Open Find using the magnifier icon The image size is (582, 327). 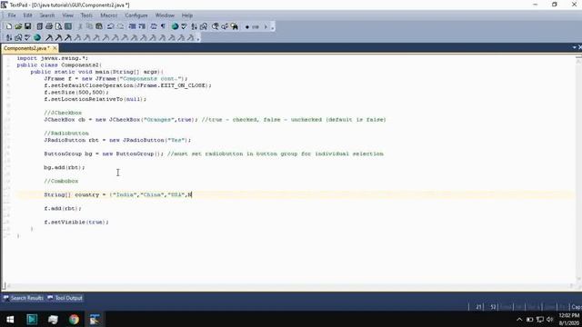click(216, 26)
